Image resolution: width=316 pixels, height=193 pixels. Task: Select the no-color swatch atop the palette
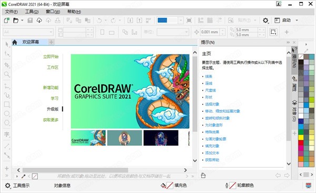(301, 56)
